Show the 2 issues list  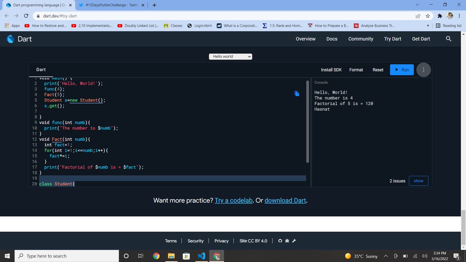coord(419,181)
